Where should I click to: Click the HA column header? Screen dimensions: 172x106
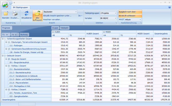pos(111,35)
